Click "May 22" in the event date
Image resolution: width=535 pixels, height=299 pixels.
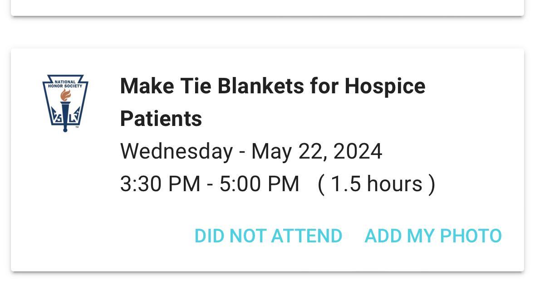coord(288,151)
